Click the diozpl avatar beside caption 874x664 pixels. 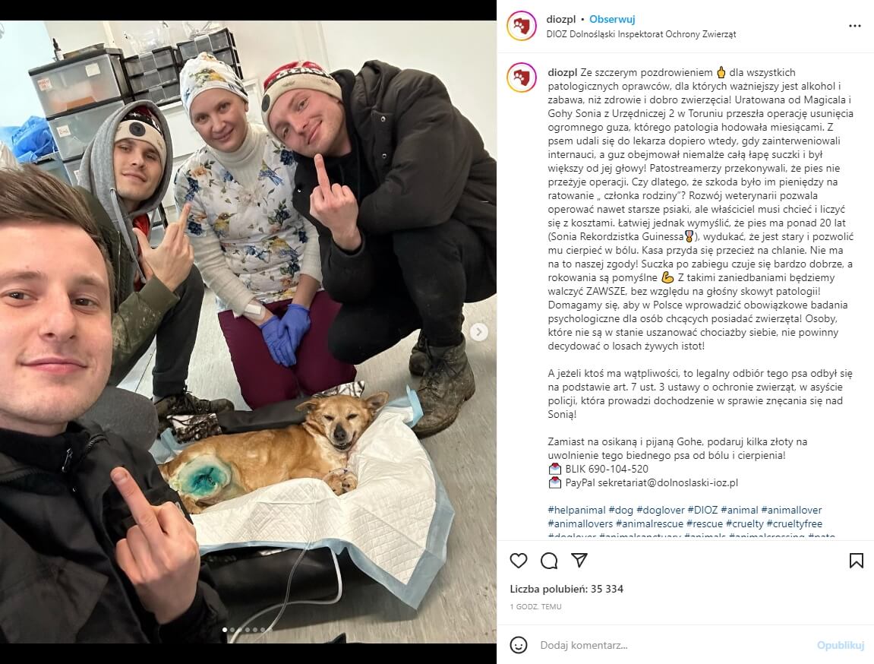521,77
